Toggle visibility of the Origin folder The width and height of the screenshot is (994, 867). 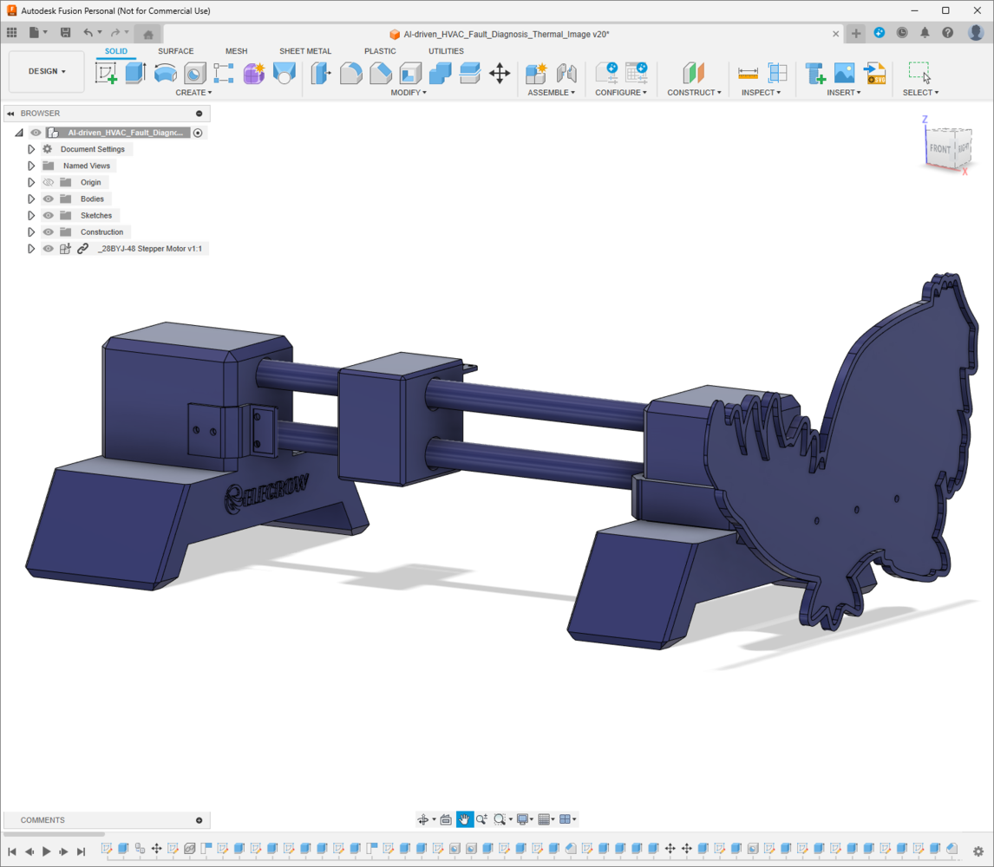(49, 183)
